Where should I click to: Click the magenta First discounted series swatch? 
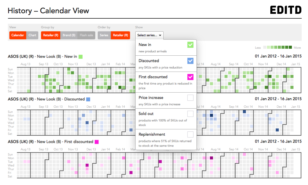pos(97,142)
